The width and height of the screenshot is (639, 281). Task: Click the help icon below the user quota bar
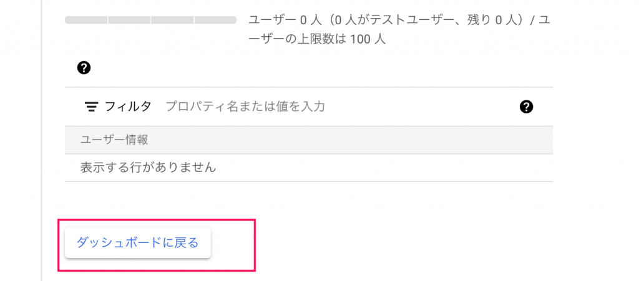[x=84, y=67]
